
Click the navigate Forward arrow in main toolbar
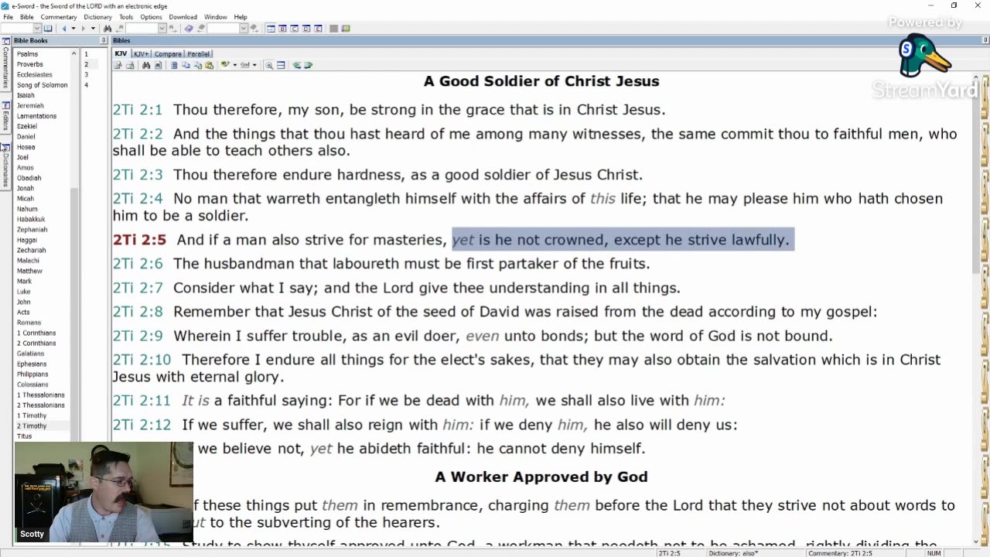(x=83, y=29)
